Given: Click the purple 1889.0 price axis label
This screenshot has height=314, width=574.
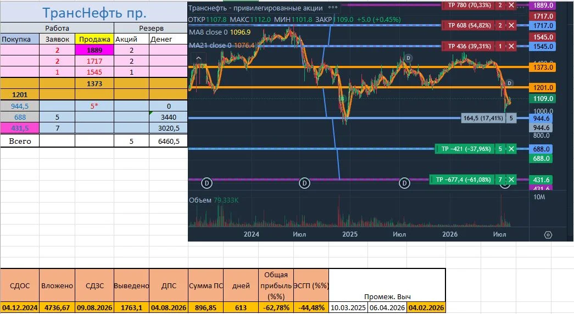Looking at the screenshot, I should [543, 5].
